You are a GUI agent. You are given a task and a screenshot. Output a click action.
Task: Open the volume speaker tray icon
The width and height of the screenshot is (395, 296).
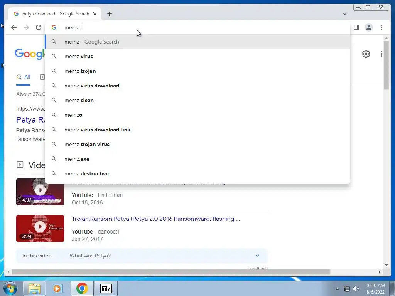(x=356, y=289)
